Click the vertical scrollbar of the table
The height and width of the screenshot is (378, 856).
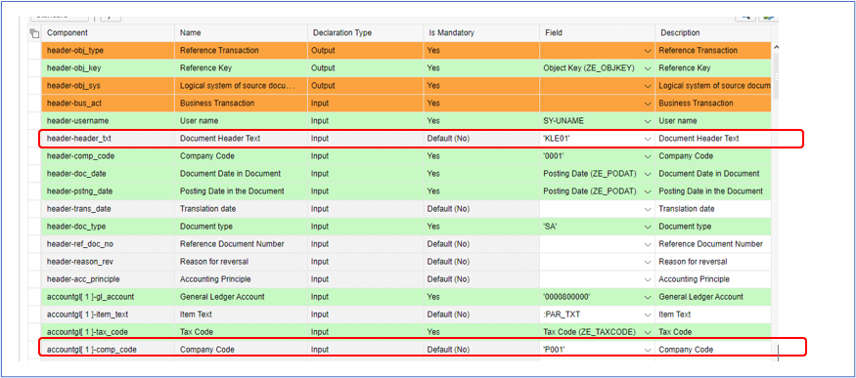(775, 76)
